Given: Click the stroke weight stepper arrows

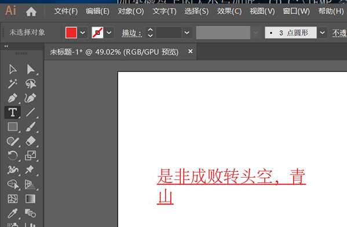Looking at the screenshot, I should coord(150,33).
